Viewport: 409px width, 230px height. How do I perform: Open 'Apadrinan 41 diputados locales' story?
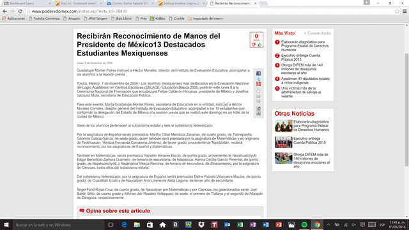pos(305,80)
